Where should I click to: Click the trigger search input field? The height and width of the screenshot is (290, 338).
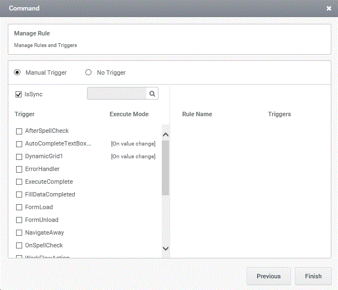117,94
